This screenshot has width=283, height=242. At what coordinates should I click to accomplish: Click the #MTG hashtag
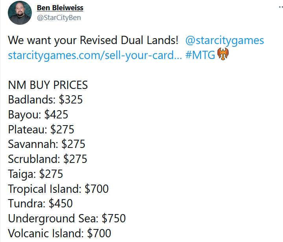coord(200,55)
